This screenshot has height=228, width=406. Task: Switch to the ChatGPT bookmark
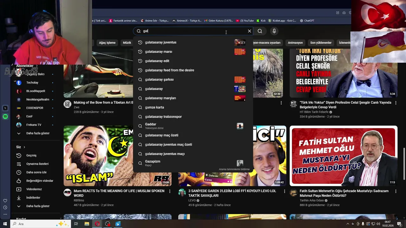(307, 21)
